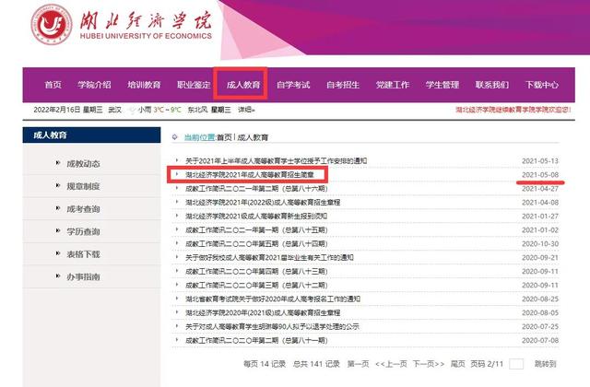The image size is (590, 387).
Task: Click the date 2020-10-30
Action: pos(540,243)
